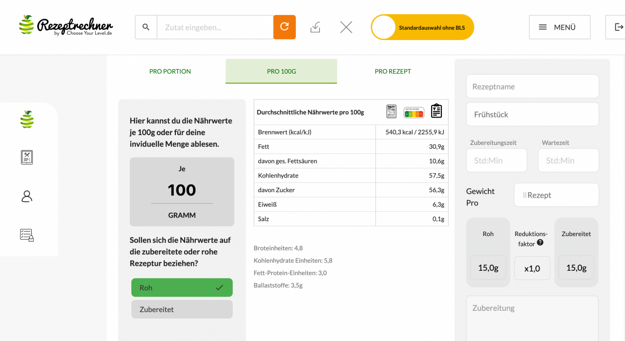
Task: Click the orange refresh icon next to the search
Action: tap(284, 27)
